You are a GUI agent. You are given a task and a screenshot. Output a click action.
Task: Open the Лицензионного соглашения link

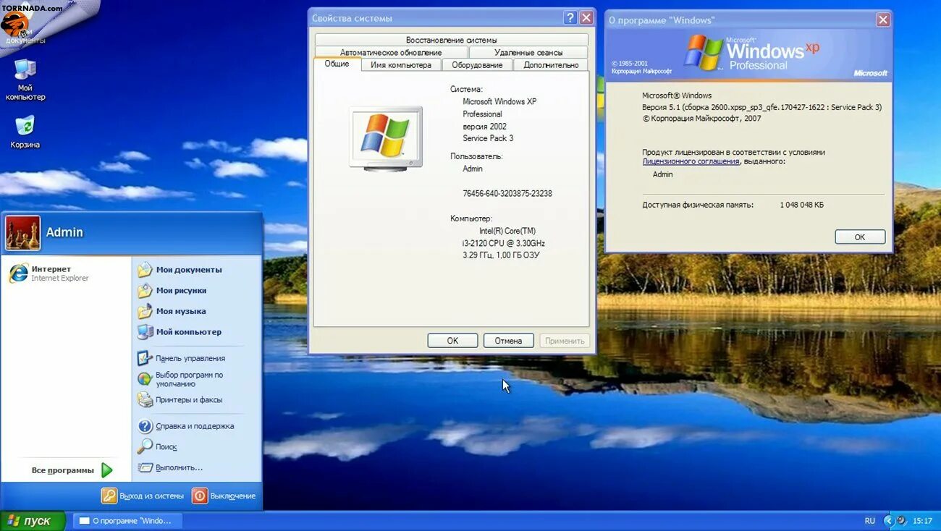[691, 161]
